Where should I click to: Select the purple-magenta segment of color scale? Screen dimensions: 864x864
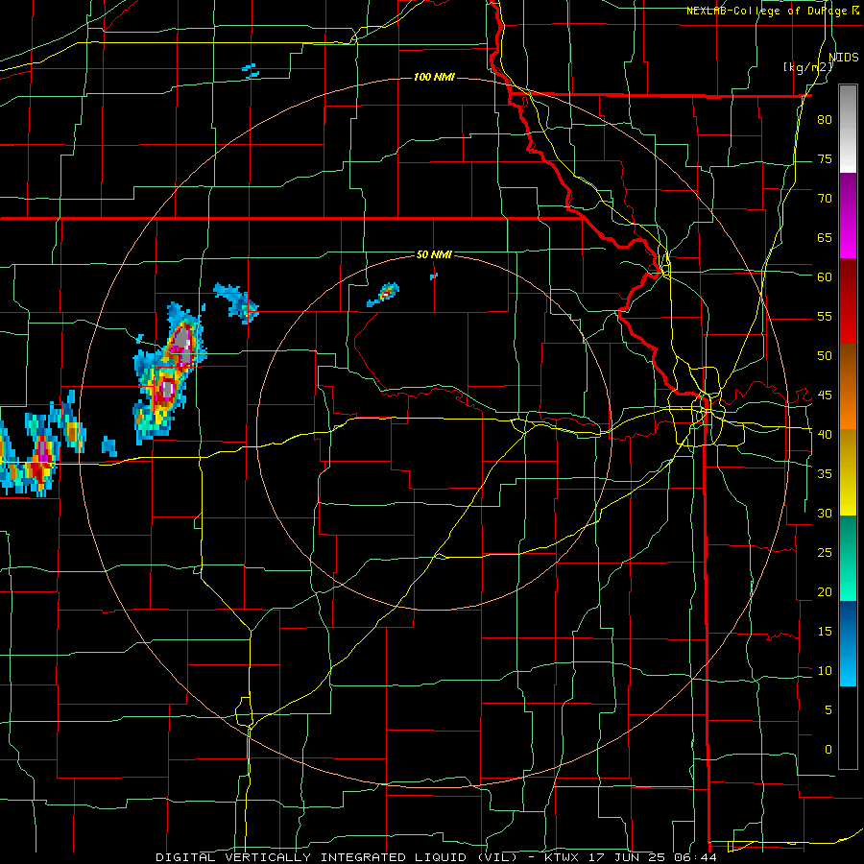point(848,215)
